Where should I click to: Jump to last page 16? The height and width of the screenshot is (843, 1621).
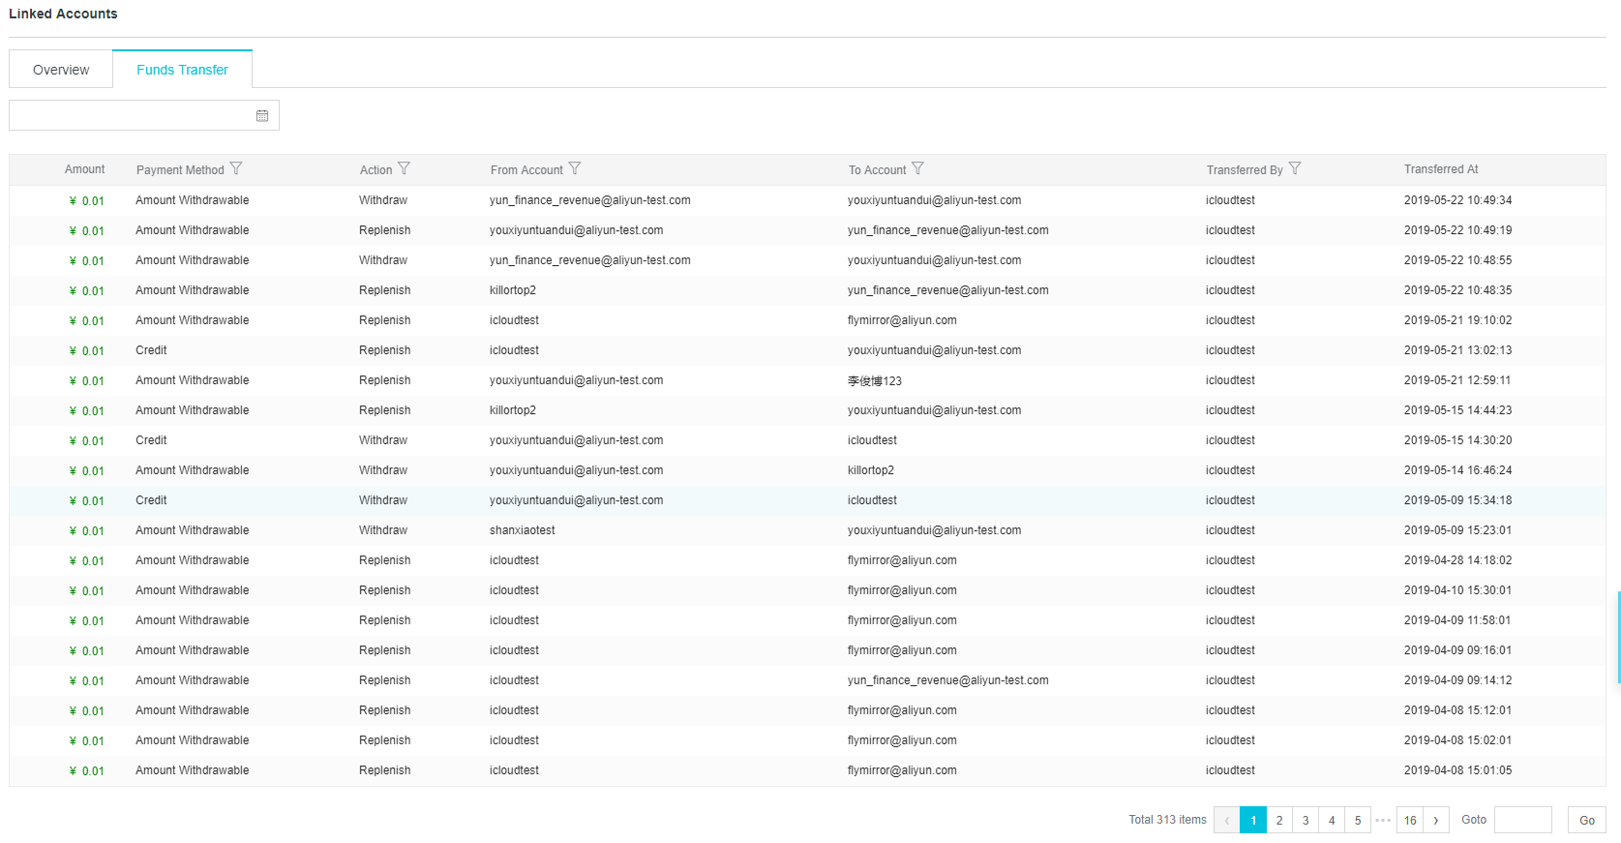(x=1410, y=820)
